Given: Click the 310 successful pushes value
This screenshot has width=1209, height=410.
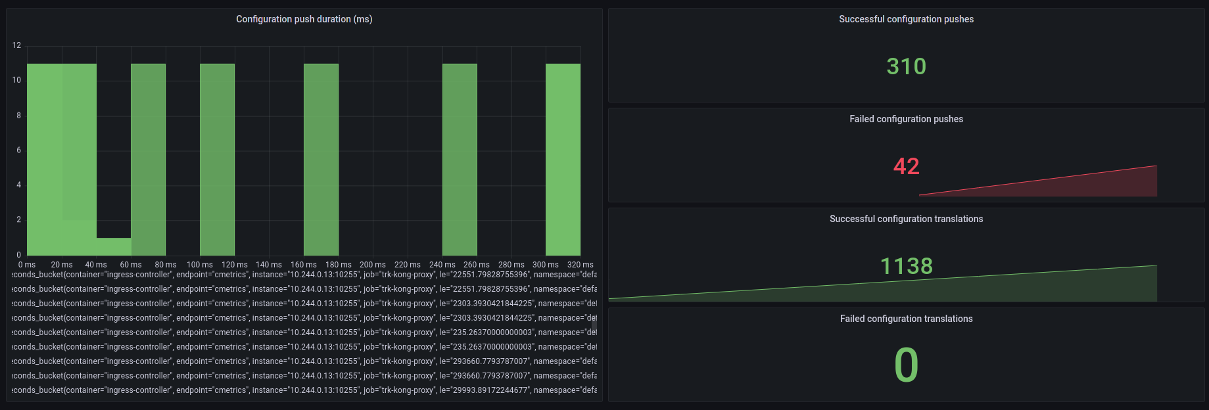Looking at the screenshot, I should point(906,66).
